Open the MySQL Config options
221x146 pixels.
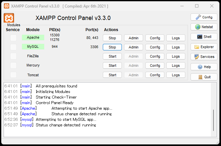click(155, 47)
